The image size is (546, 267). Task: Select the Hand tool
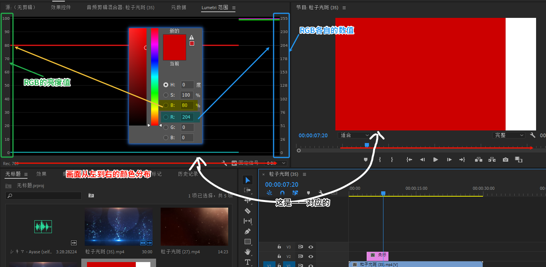pos(247,252)
